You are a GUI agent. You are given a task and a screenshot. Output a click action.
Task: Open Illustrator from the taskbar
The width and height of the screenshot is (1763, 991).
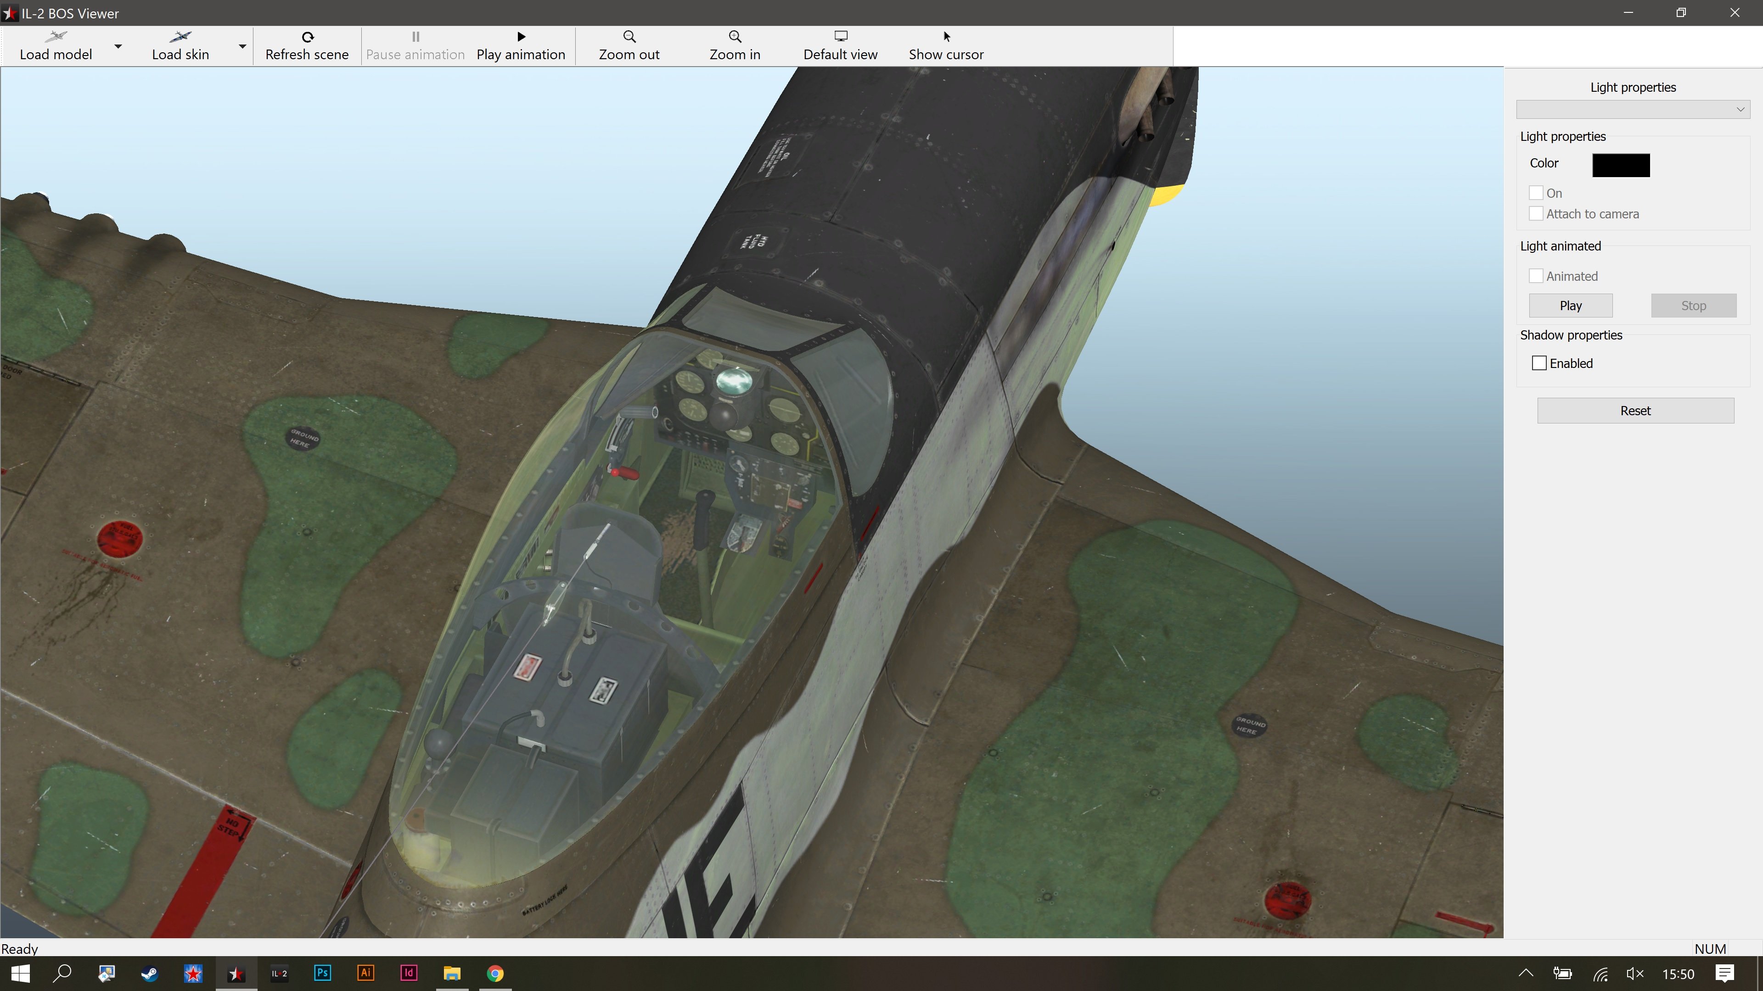click(365, 973)
